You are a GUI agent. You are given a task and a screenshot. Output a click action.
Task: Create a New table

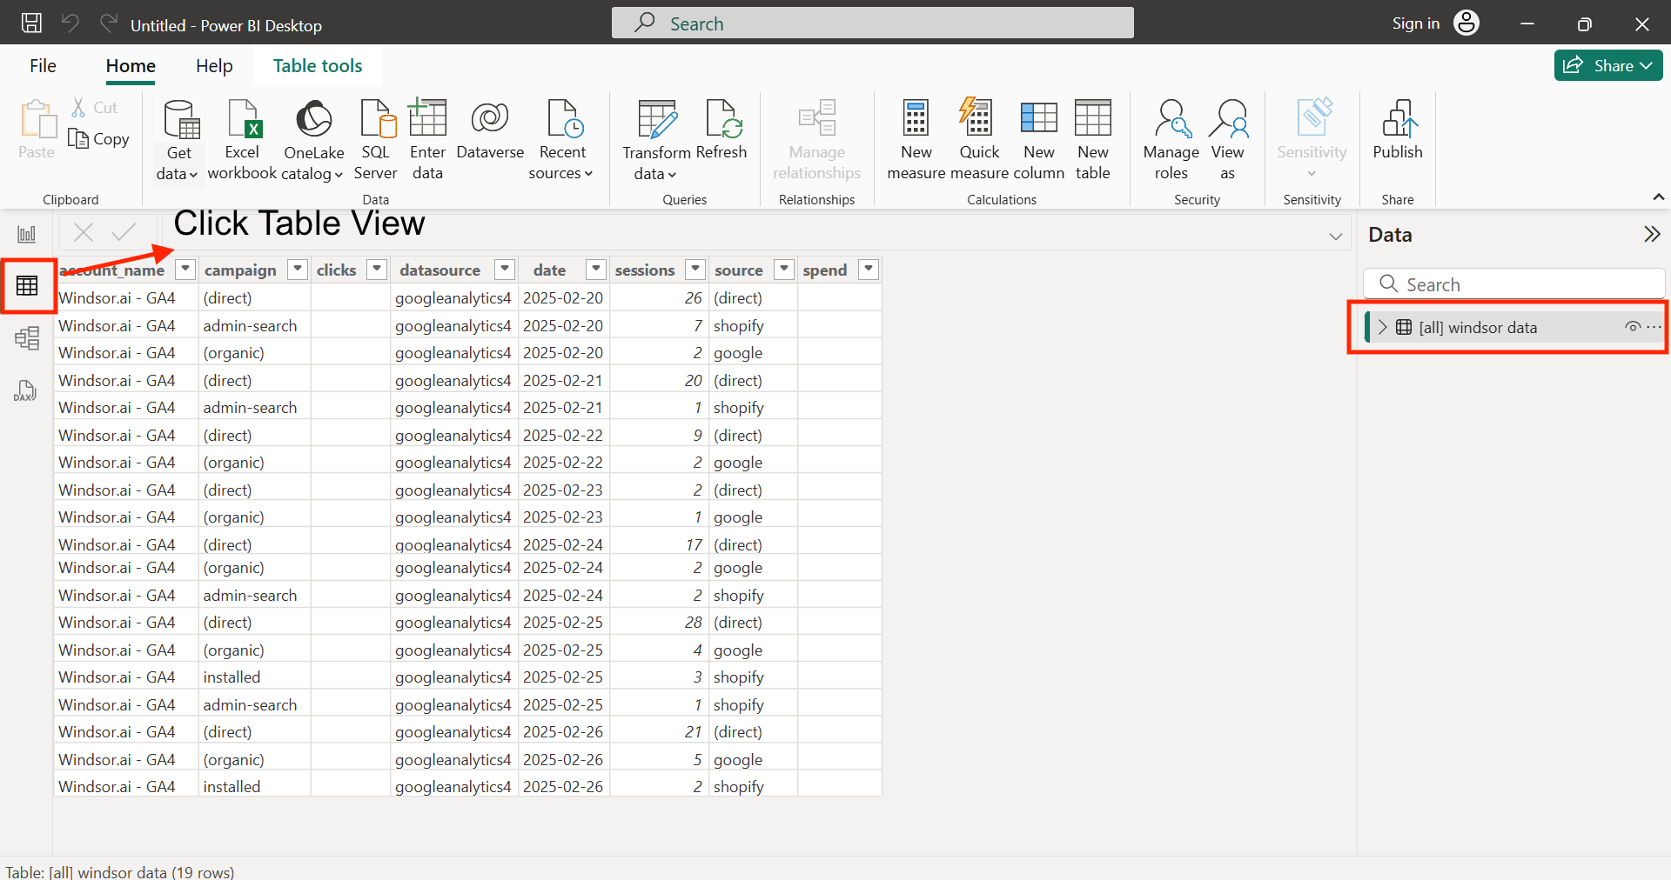pos(1093,141)
